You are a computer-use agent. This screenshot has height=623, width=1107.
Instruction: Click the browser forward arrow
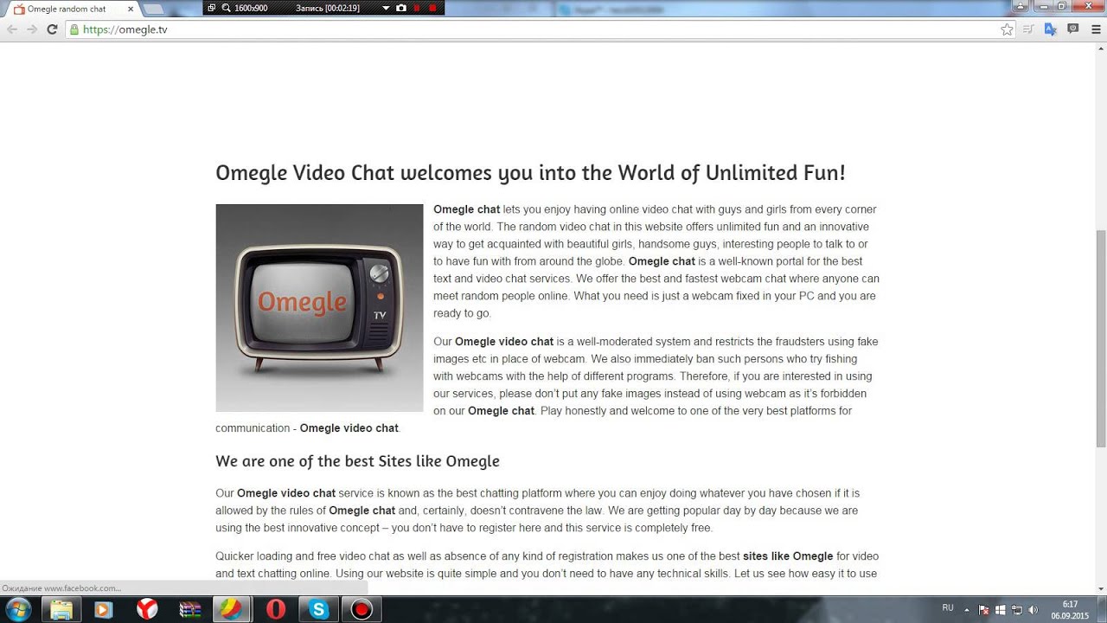32,29
